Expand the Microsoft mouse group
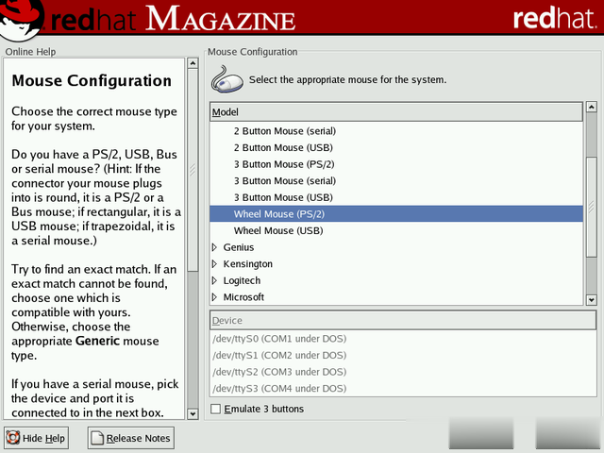Screen dimensions: 604x453 pos(214,296)
